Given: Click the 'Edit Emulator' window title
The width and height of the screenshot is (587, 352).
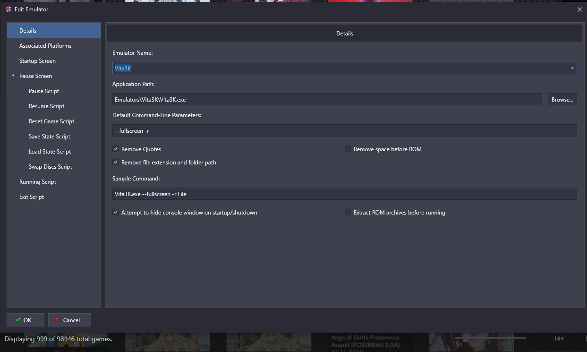Looking at the screenshot, I should (31, 9).
